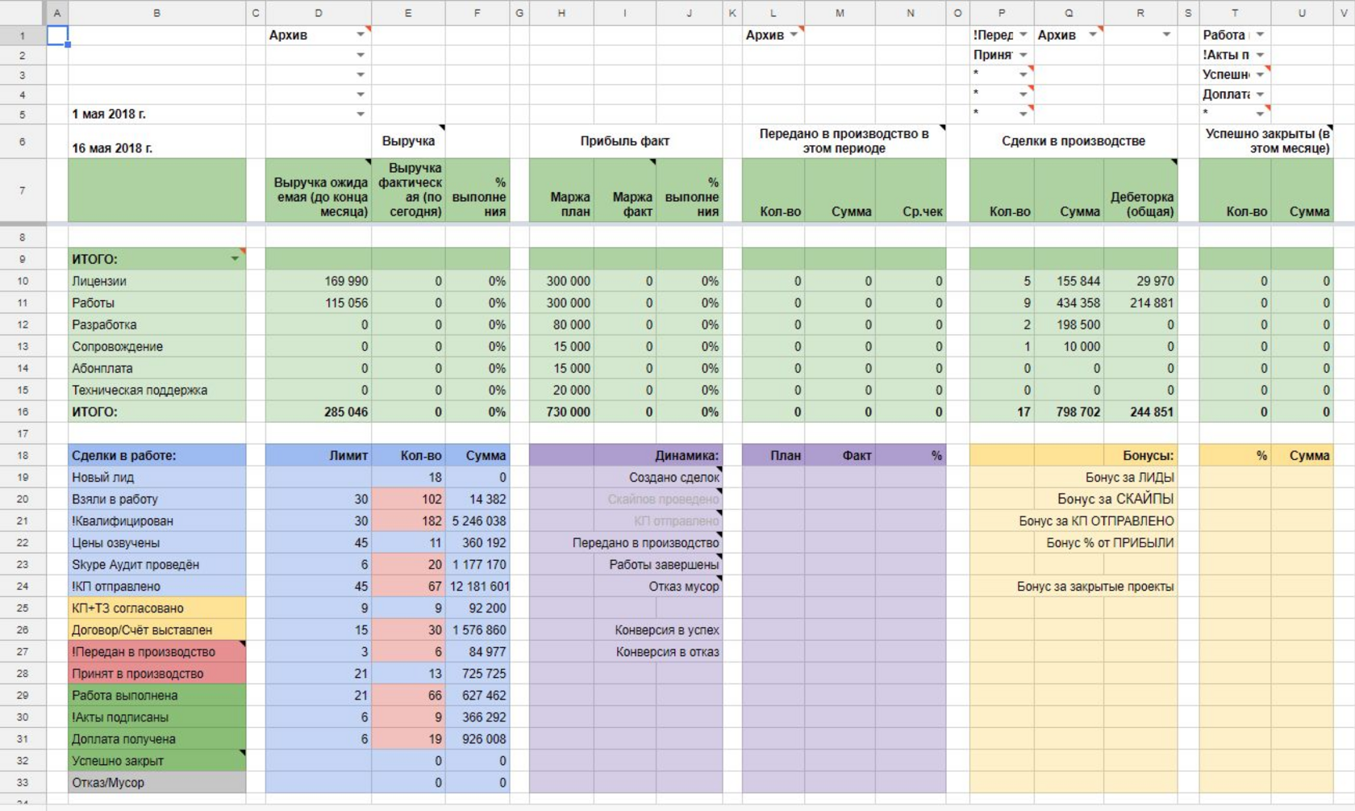This screenshot has width=1355, height=811.
Task: Select column U header
Action: (1302, 13)
